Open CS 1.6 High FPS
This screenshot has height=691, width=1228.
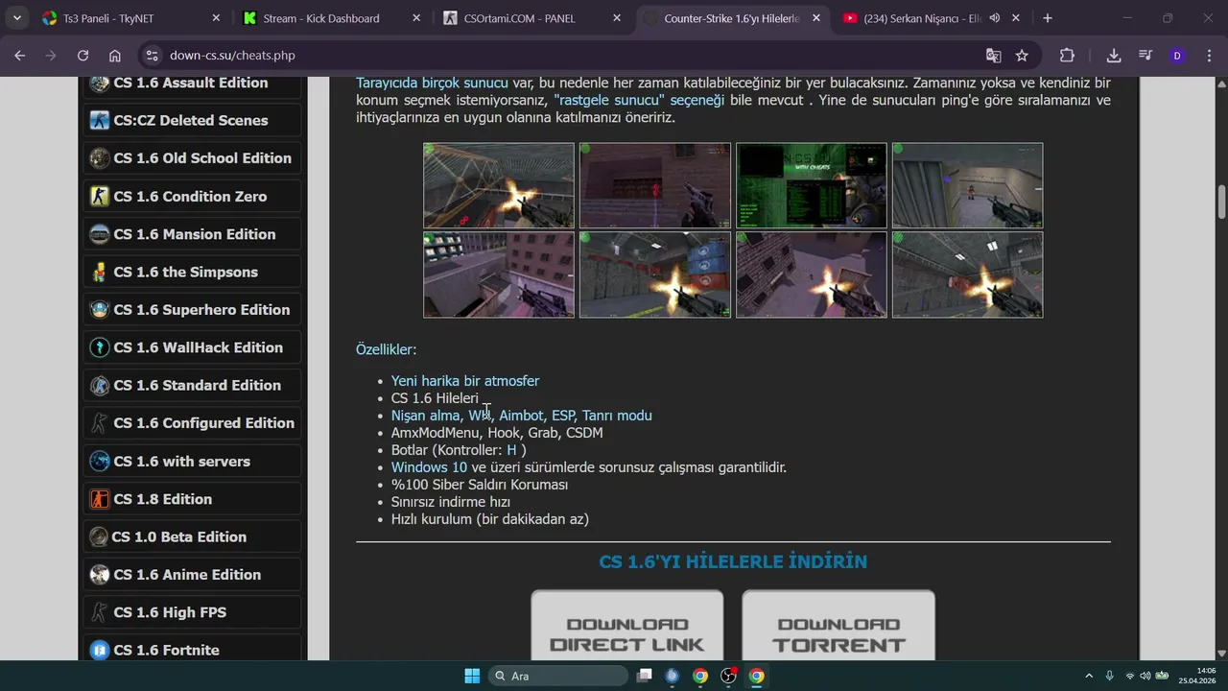pyautogui.click(x=192, y=612)
